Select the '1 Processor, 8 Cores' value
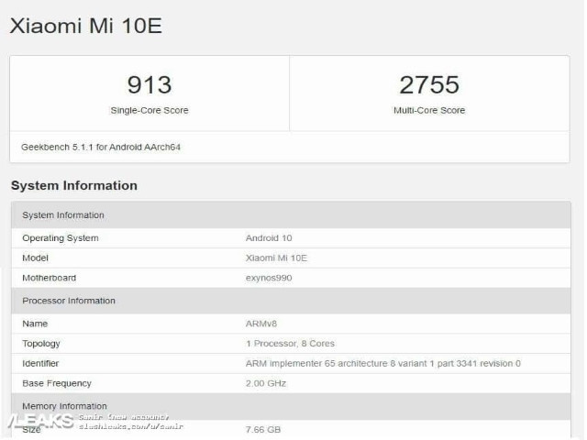The image size is (587, 440). 290,344
